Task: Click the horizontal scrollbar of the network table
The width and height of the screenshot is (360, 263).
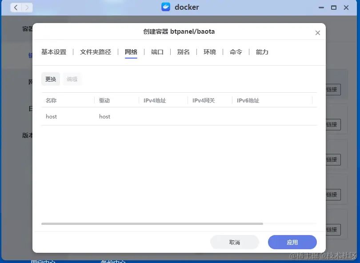Action: pyautogui.click(x=152, y=224)
